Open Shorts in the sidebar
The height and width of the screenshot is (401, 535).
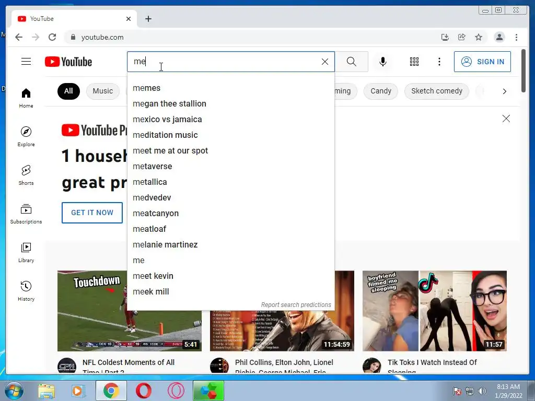point(26,175)
